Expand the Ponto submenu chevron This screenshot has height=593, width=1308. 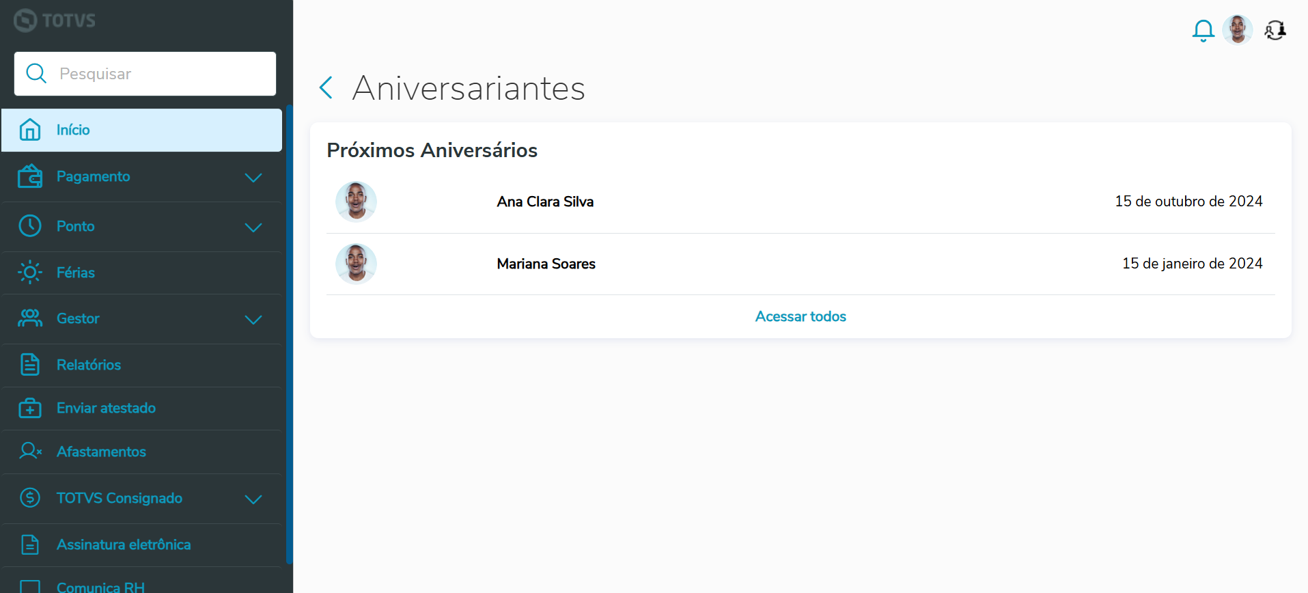point(253,227)
